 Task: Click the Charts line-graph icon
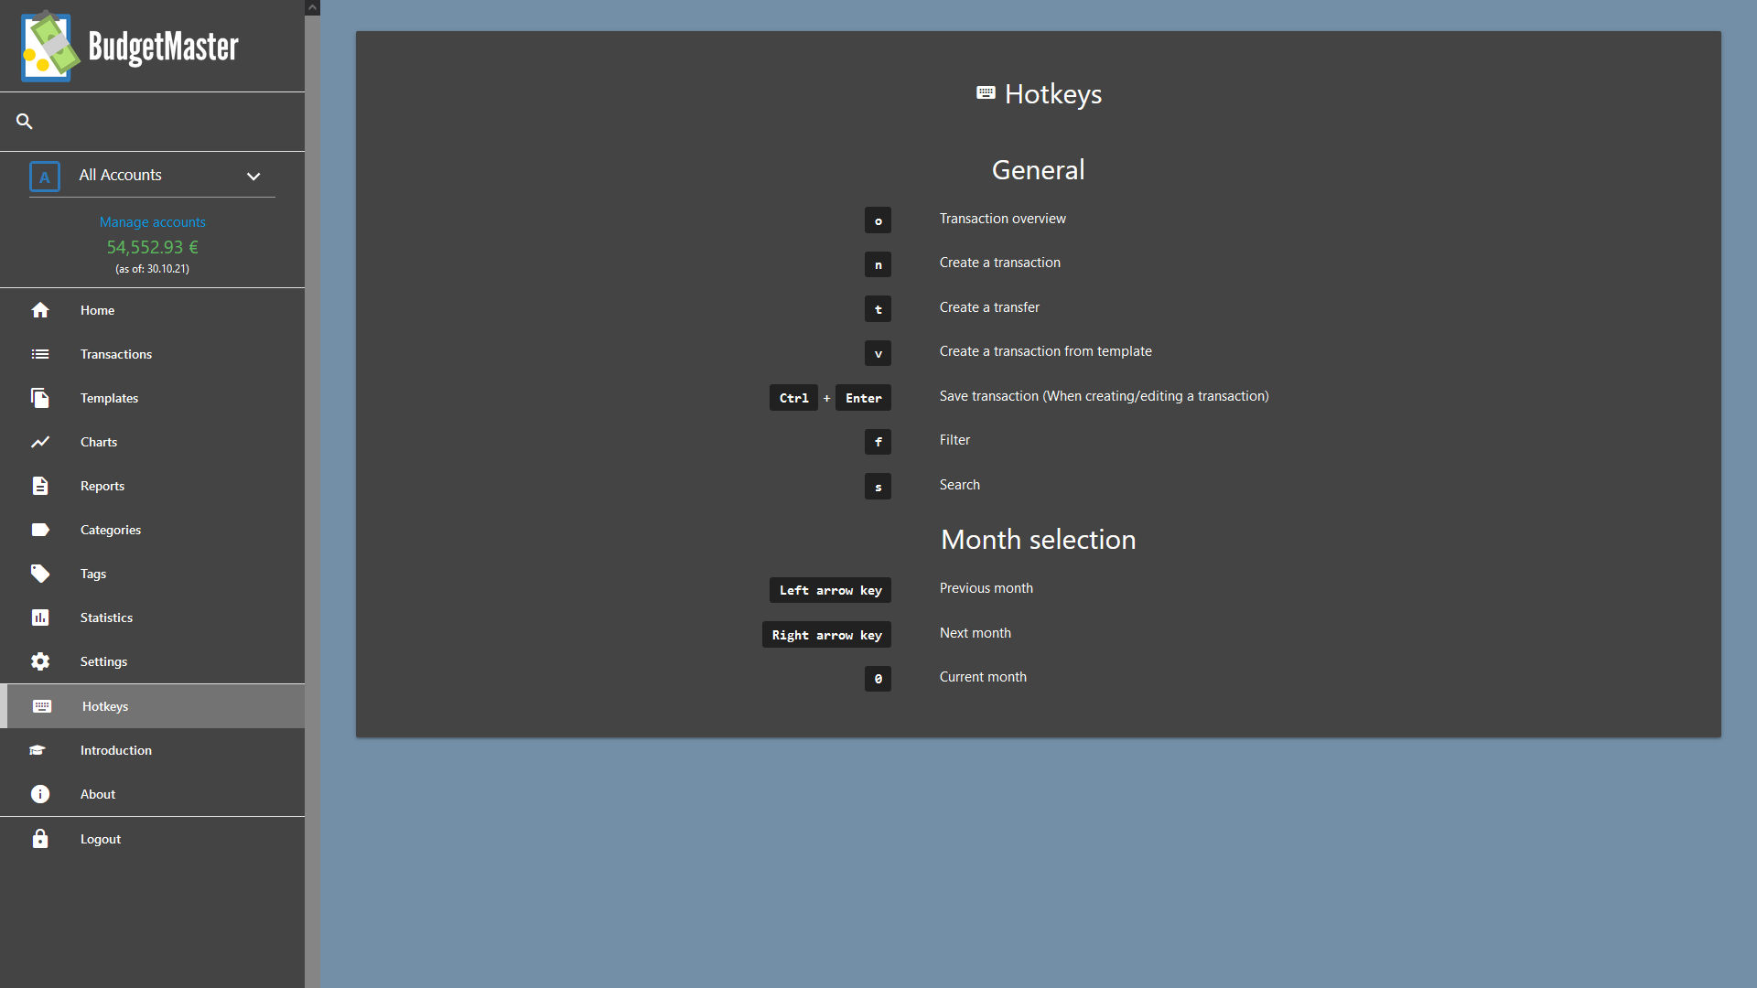40,442
